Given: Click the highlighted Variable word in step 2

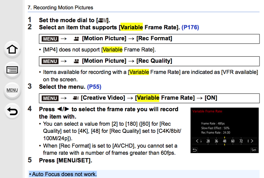Looking at the screenshot, I should pyautogui.click(x=132, y=27).
